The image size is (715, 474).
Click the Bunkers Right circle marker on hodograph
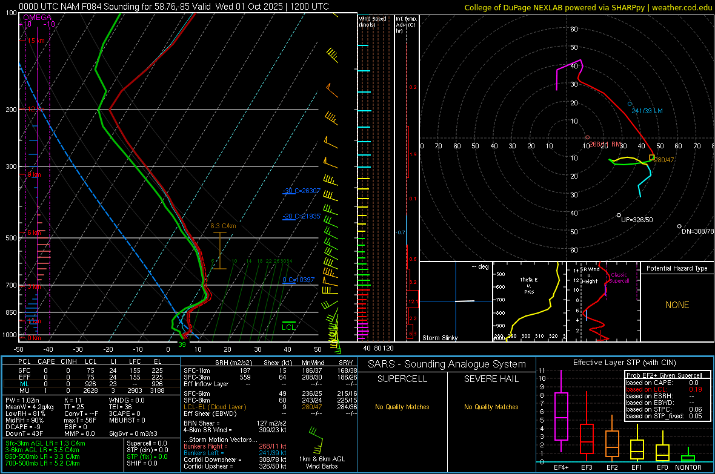[587, 137]
